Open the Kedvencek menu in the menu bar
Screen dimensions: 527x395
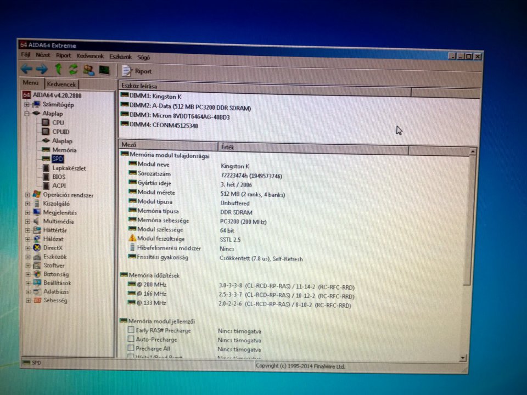(90, 56)
